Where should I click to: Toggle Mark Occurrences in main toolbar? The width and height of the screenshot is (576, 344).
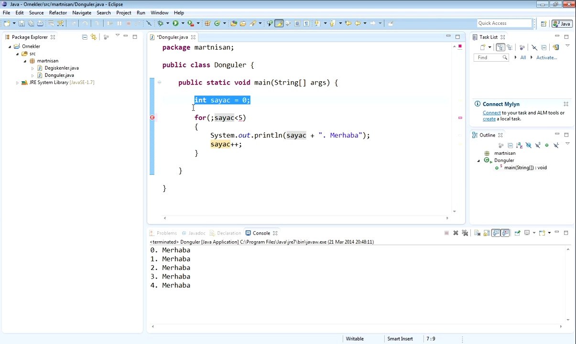[279, 23]
